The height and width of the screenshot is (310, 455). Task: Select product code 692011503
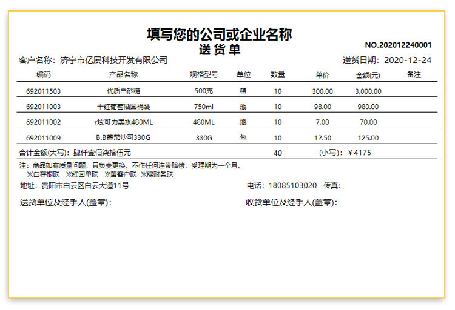(x=44, y=91)
